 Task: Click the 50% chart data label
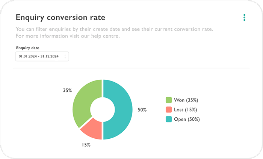tap(142, 110)
